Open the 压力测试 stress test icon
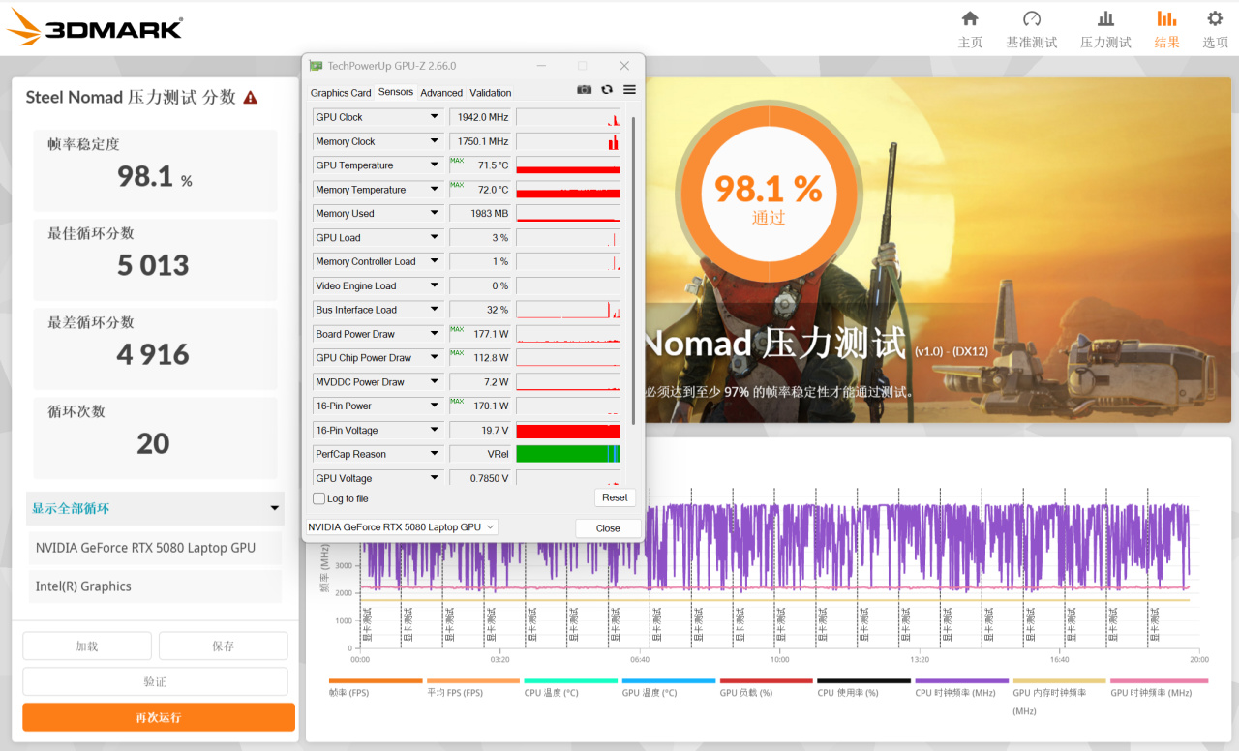This screenshot has width=1239, height=751. click(1105, 19)
